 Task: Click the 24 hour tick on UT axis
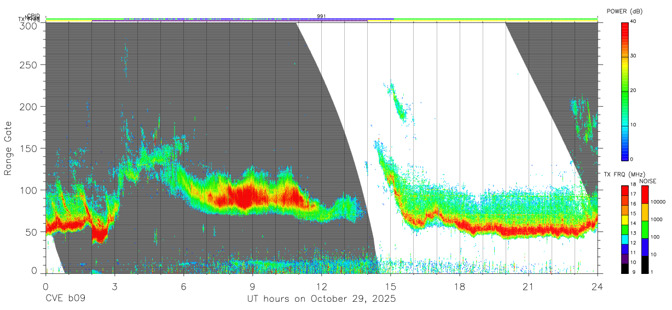[x=598, y=286]
